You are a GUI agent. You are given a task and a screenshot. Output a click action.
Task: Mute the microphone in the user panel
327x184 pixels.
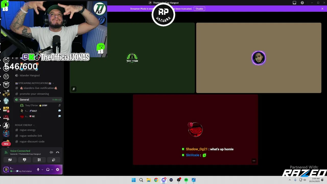click(38, 169)
